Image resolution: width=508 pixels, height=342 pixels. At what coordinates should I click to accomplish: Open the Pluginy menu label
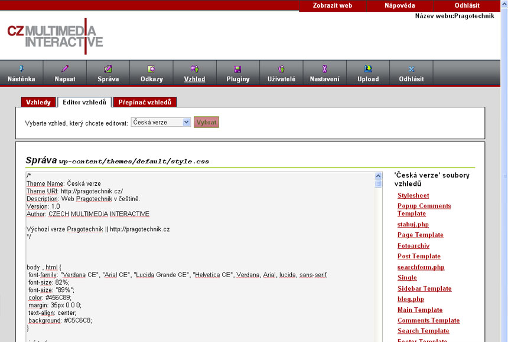[x=238, y=79]
